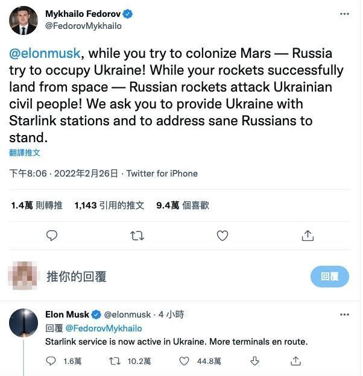Open the 1.4萬 則轉推 retweets list
Image resolution: width=363 pixels, height=376 pixels.
(x=37, y=205)
